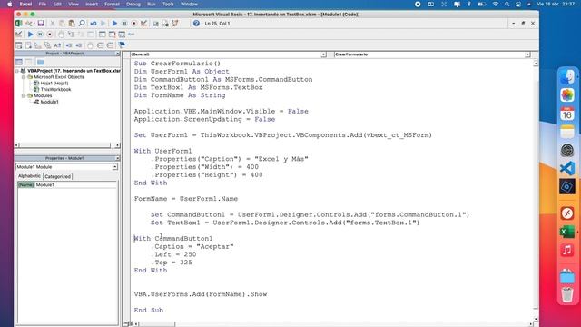Toggle Folders in the Project panel
This screenshot has height=327, width=581.
click(40, 62)
